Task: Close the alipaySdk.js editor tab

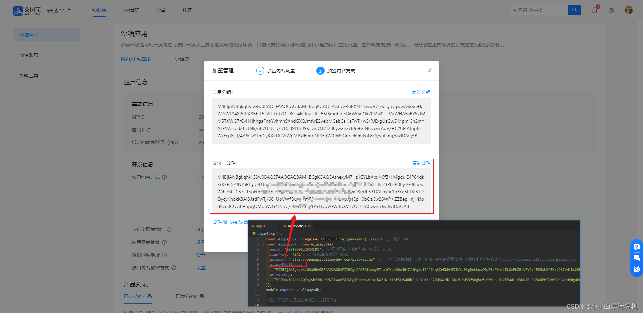Action: click(309, 226)
